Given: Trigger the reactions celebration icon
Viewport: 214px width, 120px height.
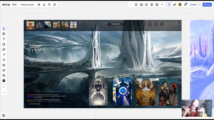Looking at the screenshot, I should [x=175, y=5].
